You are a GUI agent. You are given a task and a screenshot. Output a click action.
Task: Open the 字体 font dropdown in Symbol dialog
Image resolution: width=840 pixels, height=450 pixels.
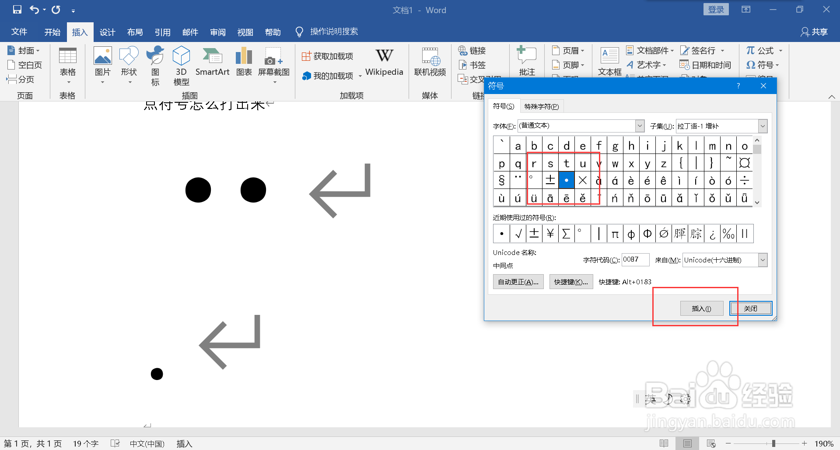(x=639, y=126)
